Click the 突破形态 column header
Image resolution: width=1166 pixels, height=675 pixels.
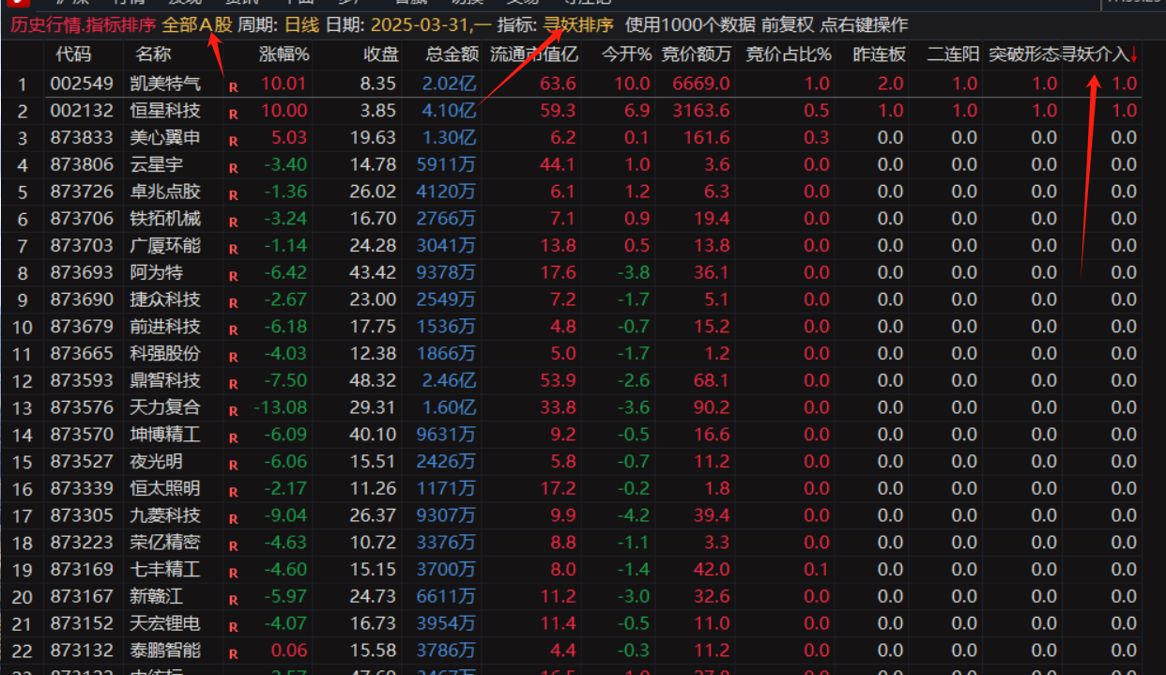pyautogui.click(x=1024, y=55)
